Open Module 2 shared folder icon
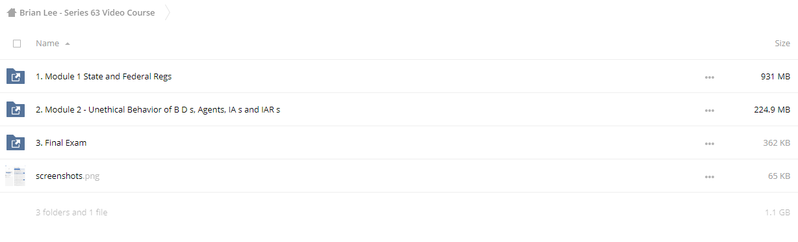 pyautogui.click(x=16, y=110)
